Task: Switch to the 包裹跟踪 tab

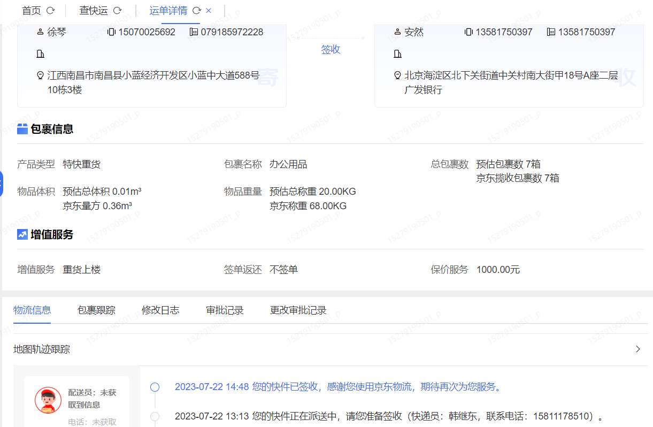Action: [96, 310]
